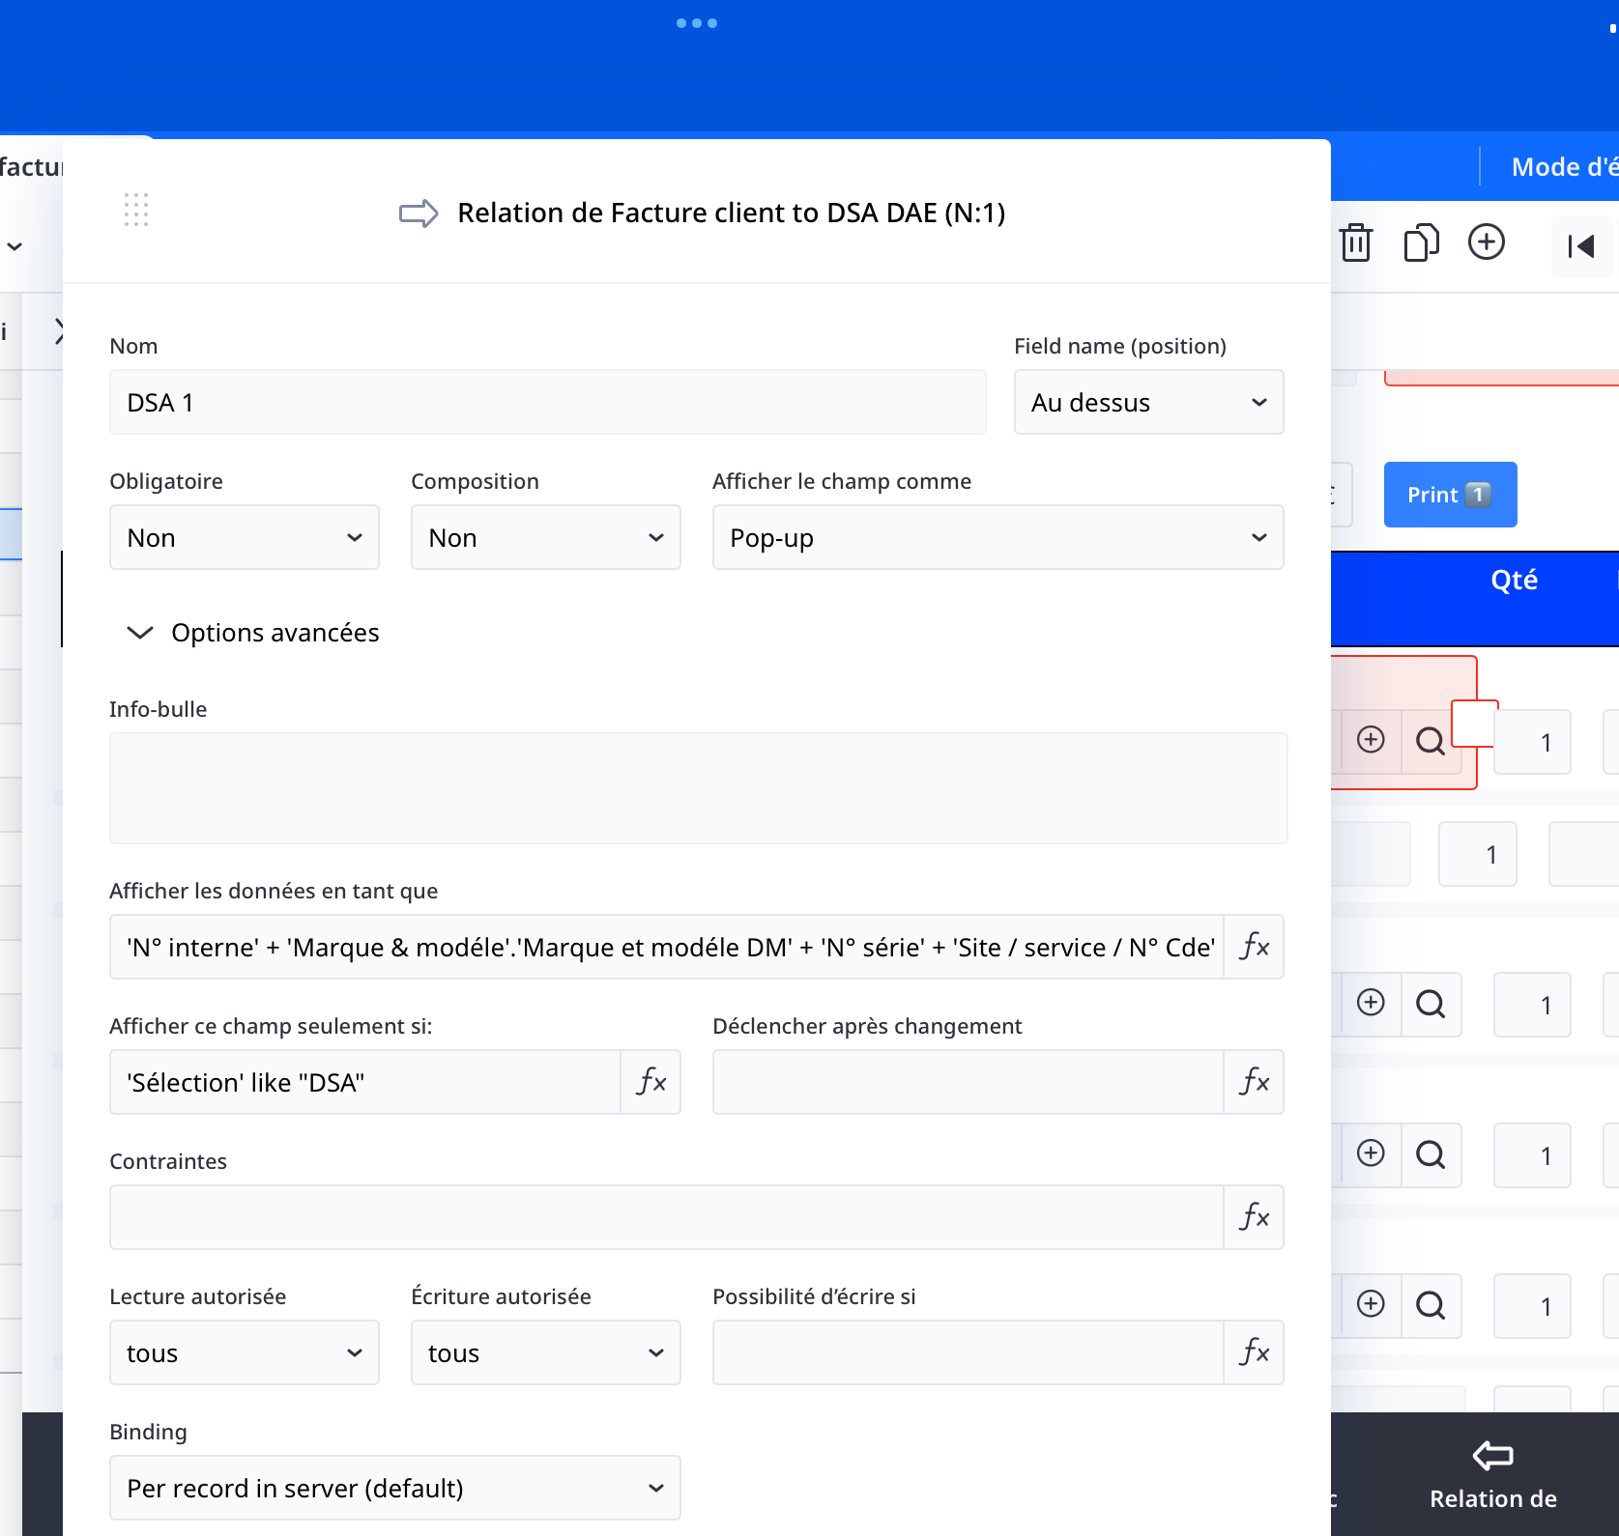Viewport: 1619px width, 1536px height.
Task: Open the Obligatoire dropdown
Action: 244,537
